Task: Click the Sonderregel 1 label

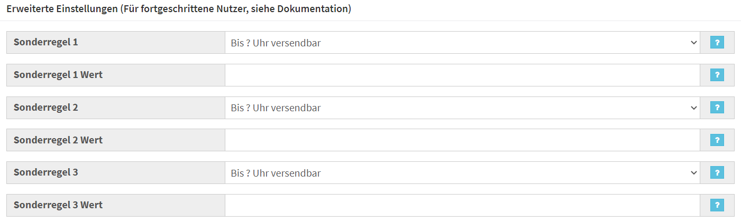Action: pyautogui.click(x=46, y=42)
